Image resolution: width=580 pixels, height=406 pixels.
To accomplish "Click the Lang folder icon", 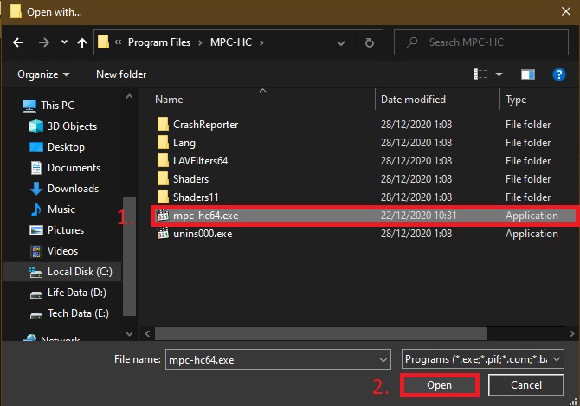I will click(163, 142).
